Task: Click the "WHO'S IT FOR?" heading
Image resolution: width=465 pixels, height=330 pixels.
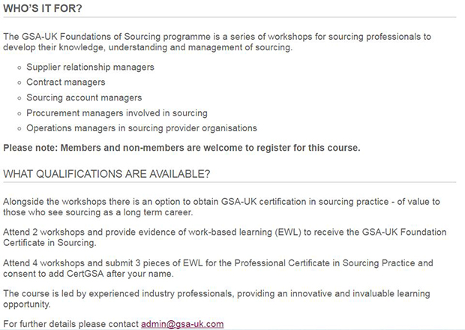Action: (43, 8)
